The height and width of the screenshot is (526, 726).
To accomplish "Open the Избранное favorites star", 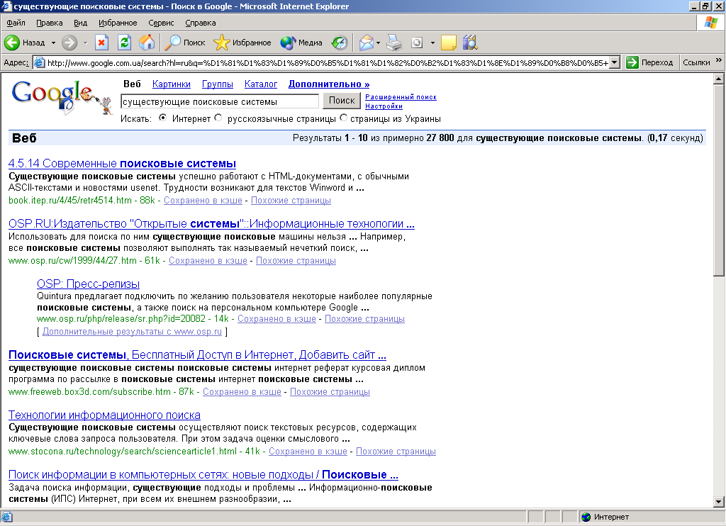I will coord(242,43).
